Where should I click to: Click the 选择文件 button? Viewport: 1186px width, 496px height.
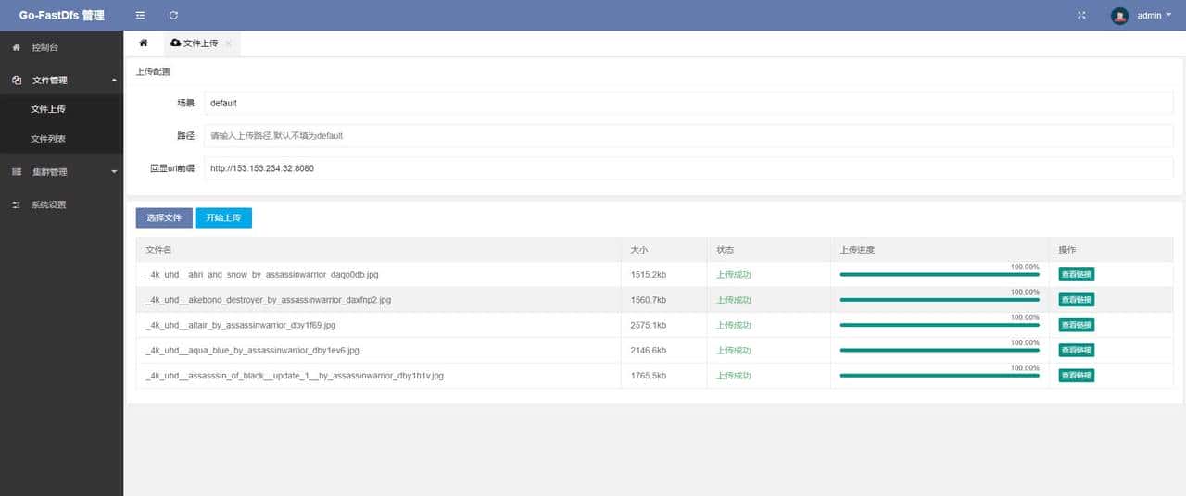(x=164, y=218)
